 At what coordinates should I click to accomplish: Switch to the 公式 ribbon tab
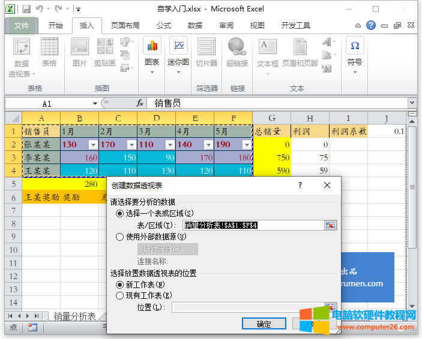click(x=163, y=26)
